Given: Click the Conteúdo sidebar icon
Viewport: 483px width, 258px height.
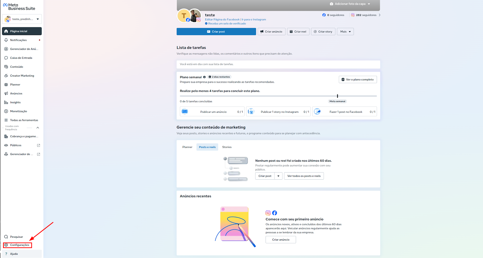Looking at the screenshot, I should [6, 67].
